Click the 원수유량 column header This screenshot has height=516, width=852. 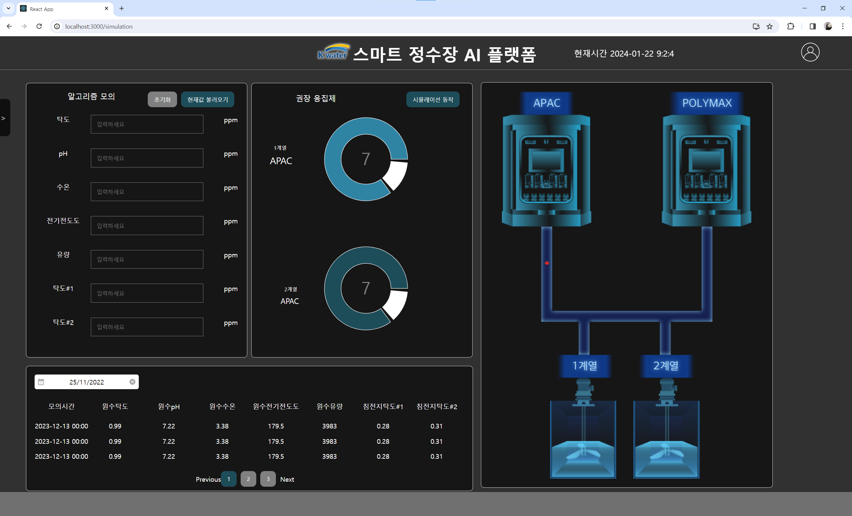329,406
